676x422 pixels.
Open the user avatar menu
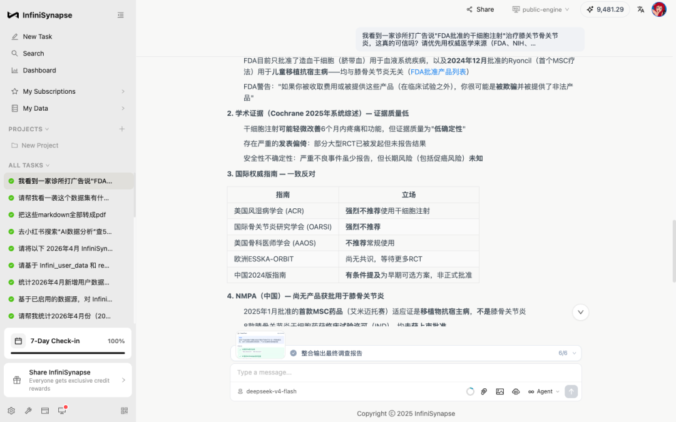pos(658,9)
